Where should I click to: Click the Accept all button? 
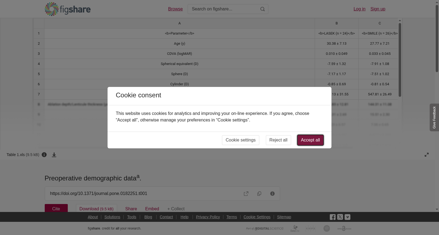pyautogui.click(x=310, y=140)
